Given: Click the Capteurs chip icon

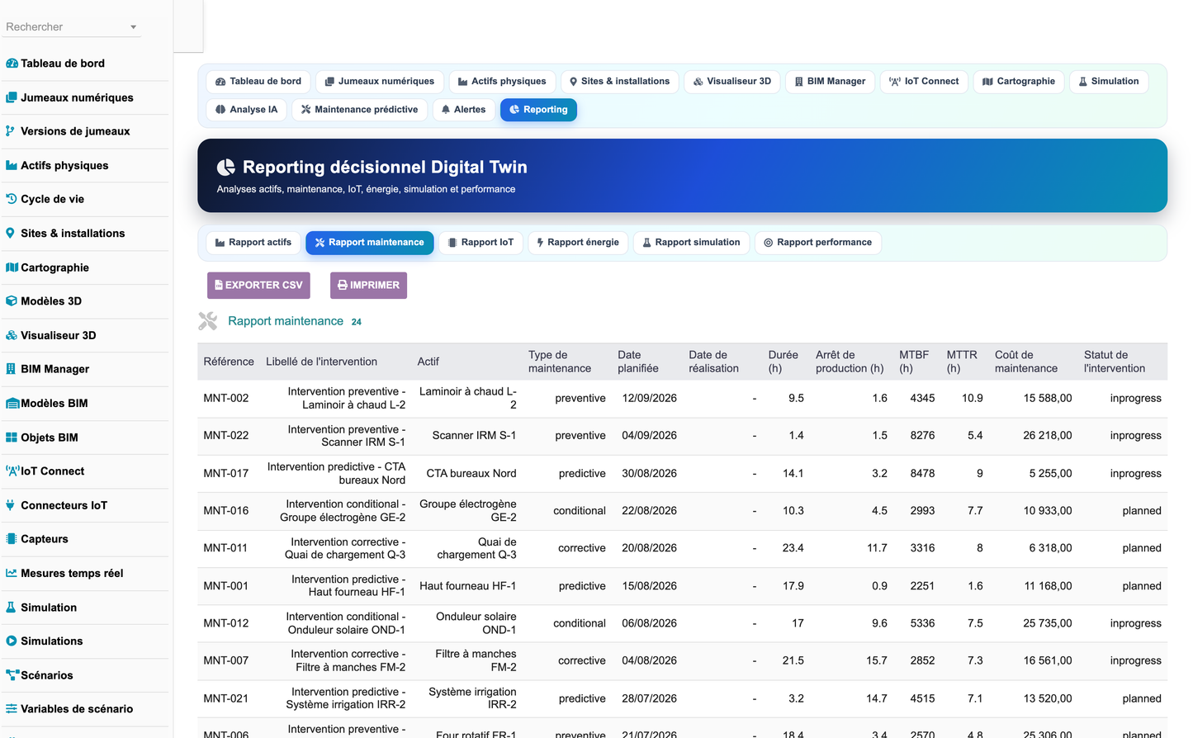Looking at the screenshot, I should tap(12, 539).
